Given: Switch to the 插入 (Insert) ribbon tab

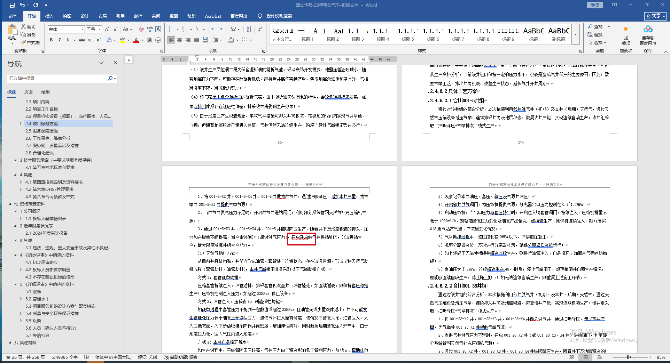Looking at the screenshot, I should pyautogui.click(x=49, y=16).
